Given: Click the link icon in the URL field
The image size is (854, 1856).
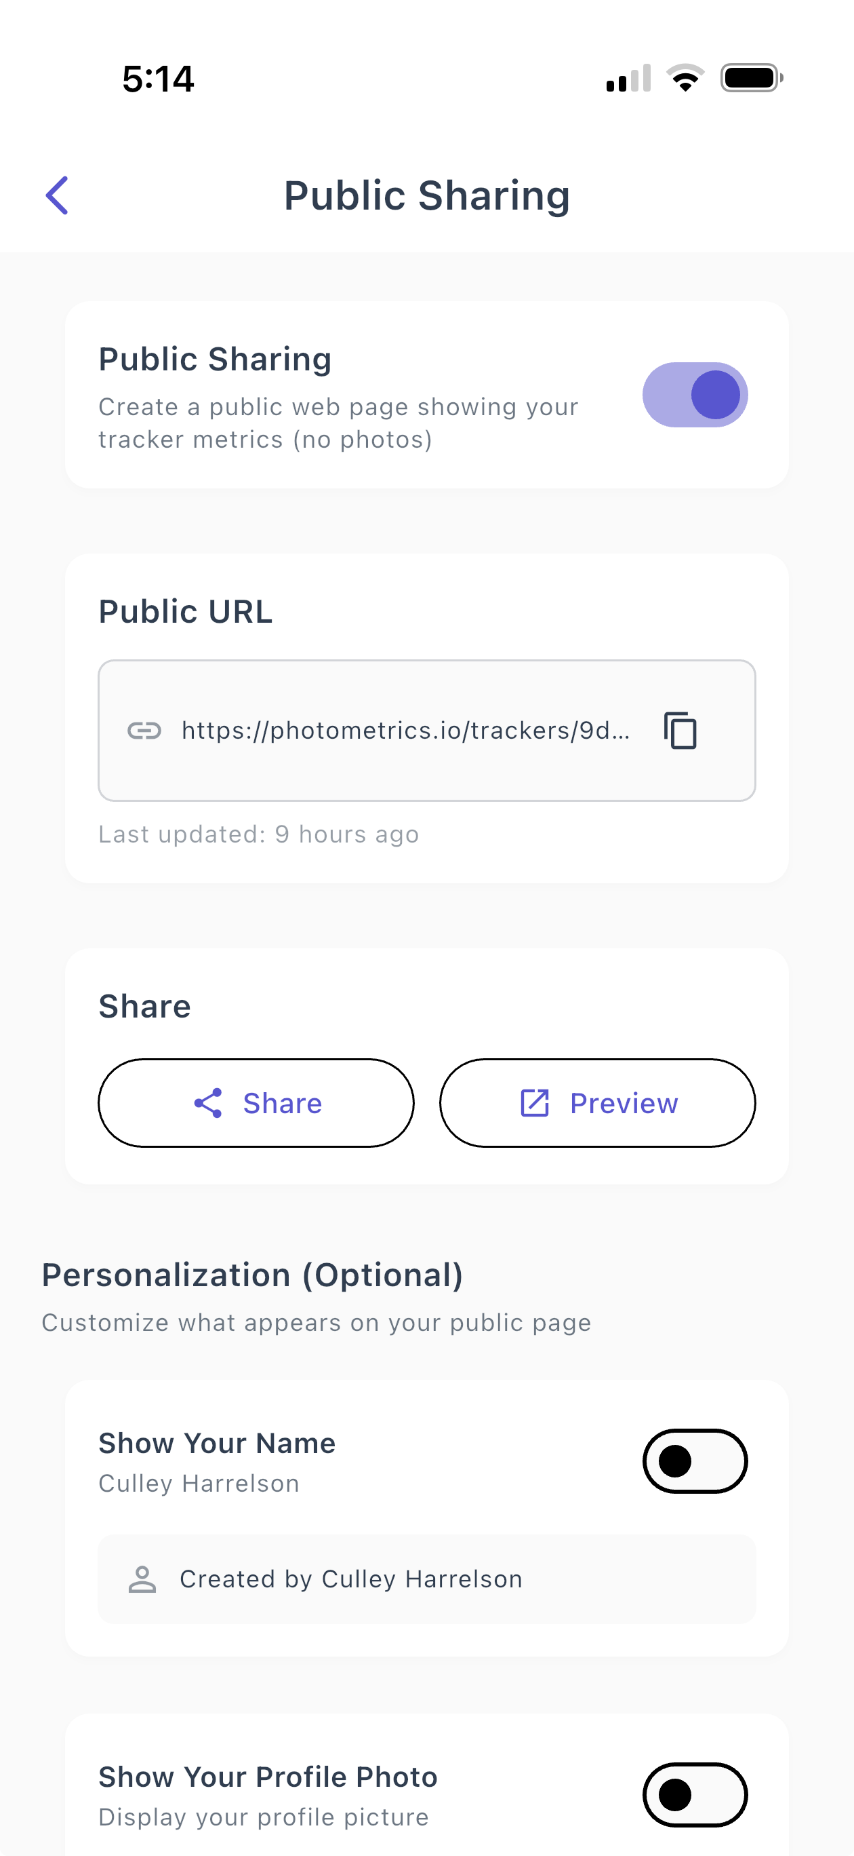Looking at the screenshot, I should (145, 730).
